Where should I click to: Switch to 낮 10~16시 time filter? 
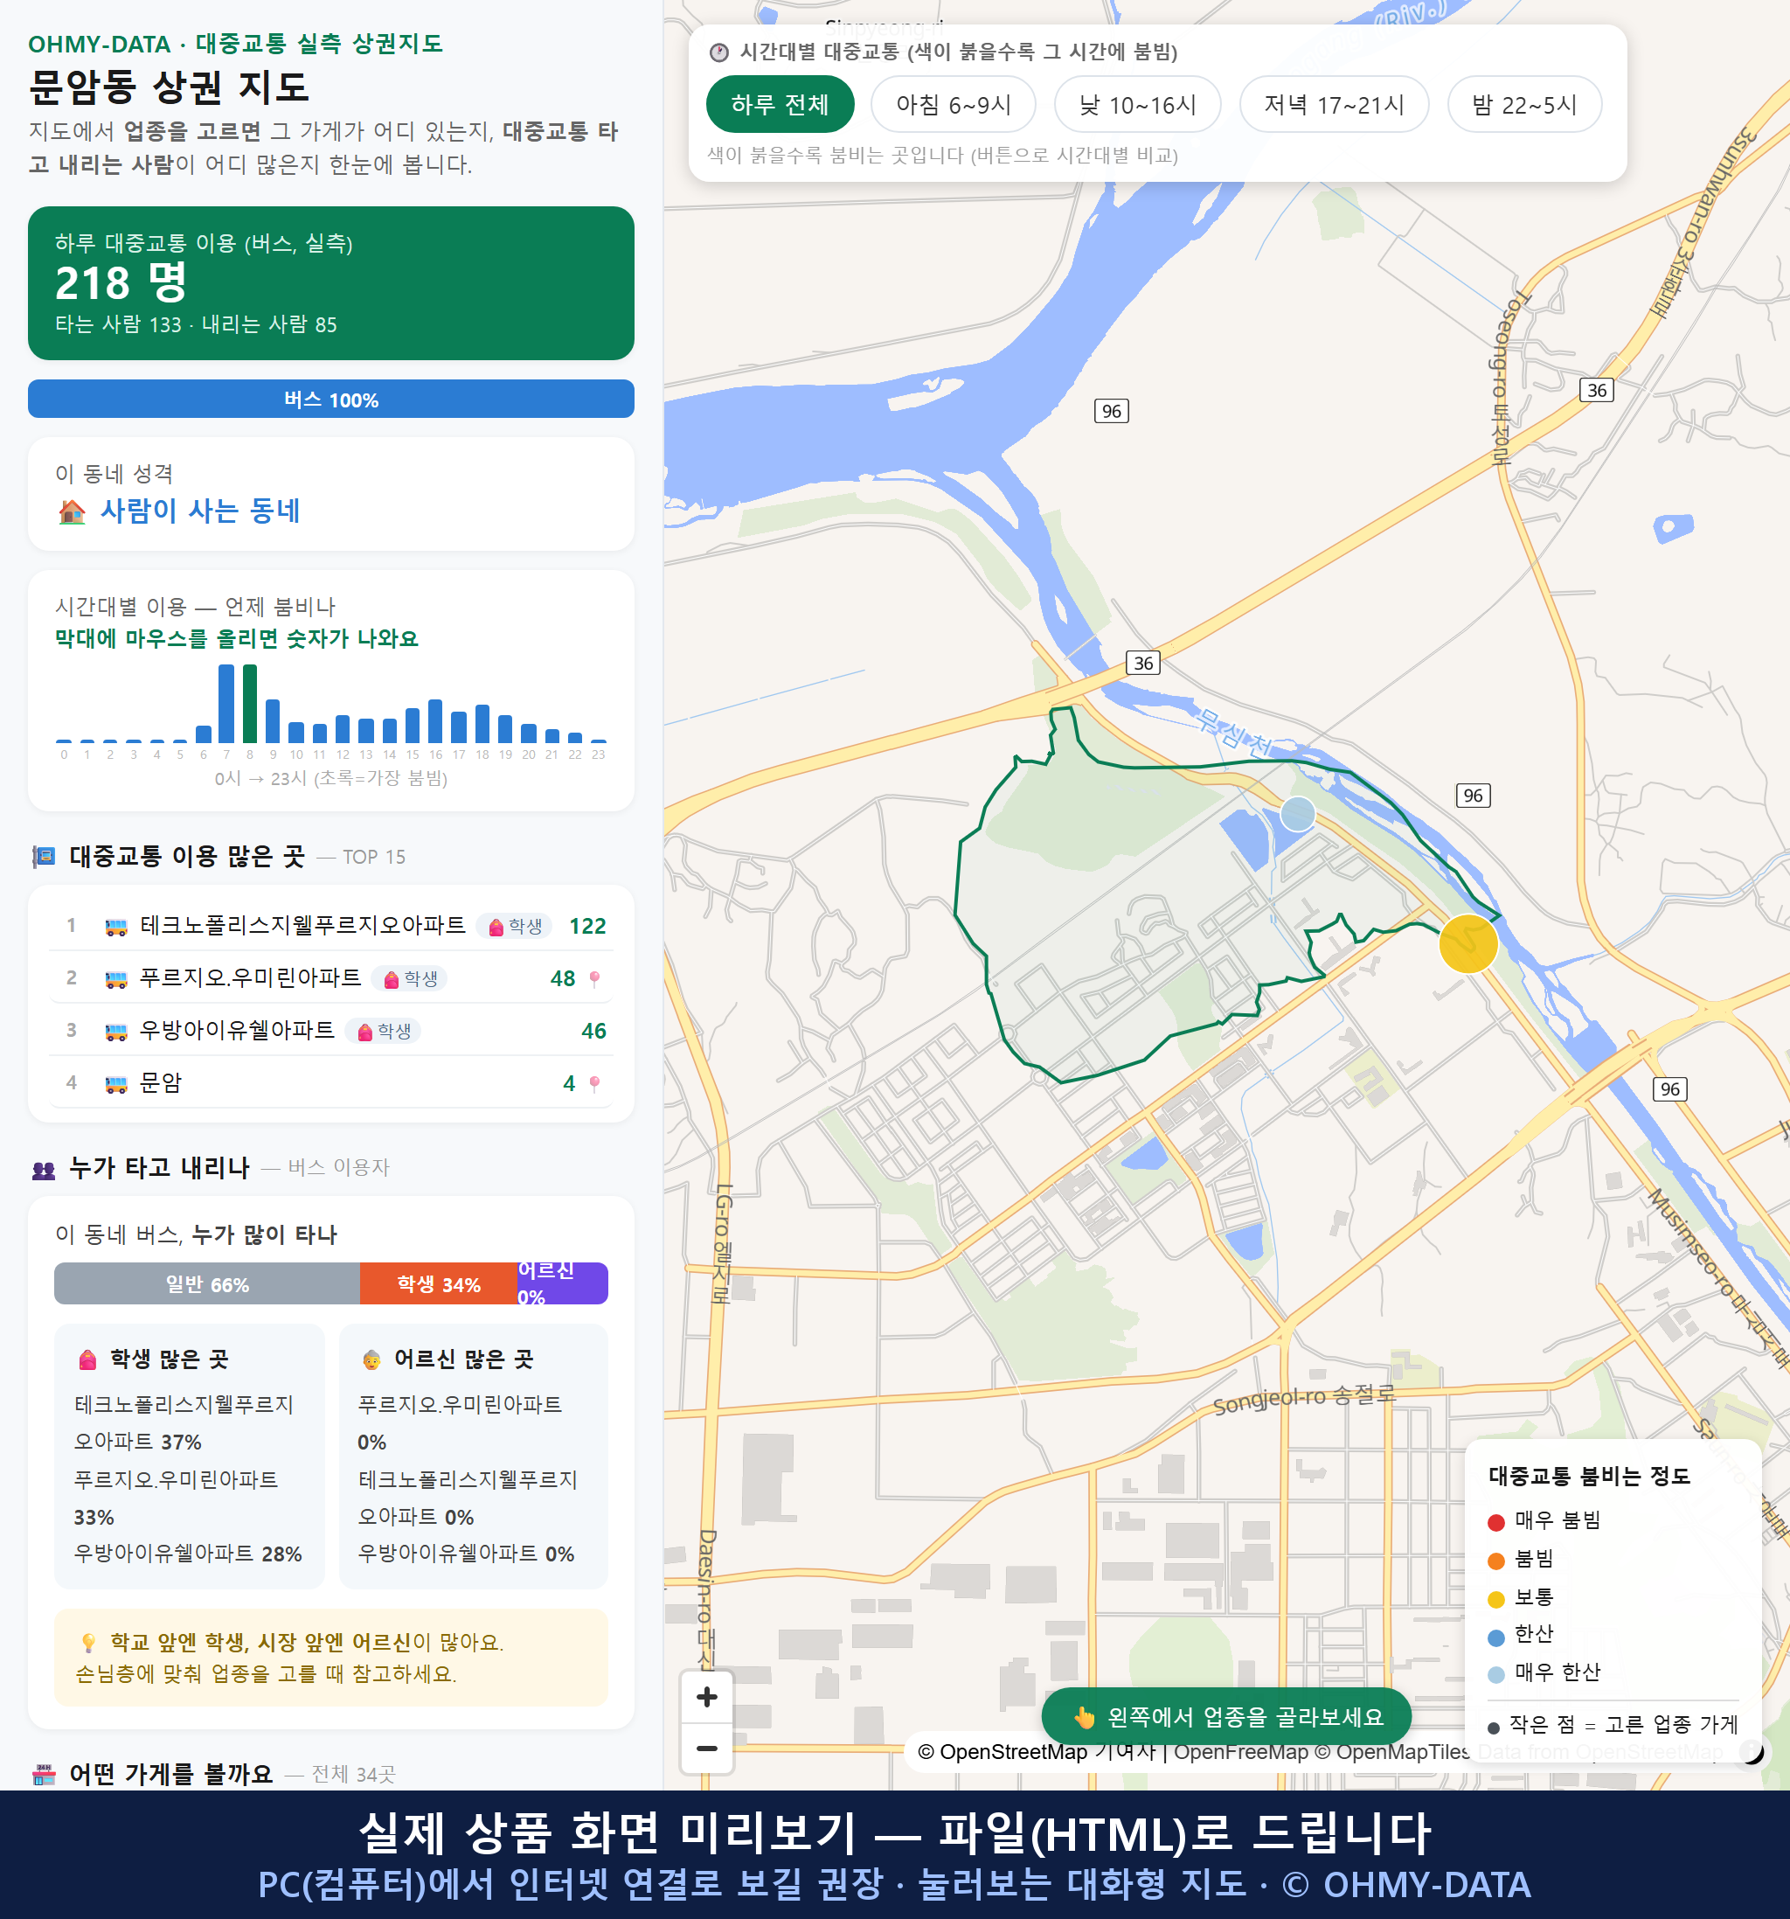pos(1137,104)
